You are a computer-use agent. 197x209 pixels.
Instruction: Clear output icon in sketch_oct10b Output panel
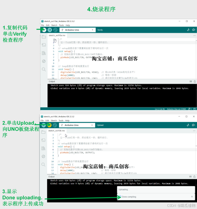pyautogui.click(x=190, y=176)
